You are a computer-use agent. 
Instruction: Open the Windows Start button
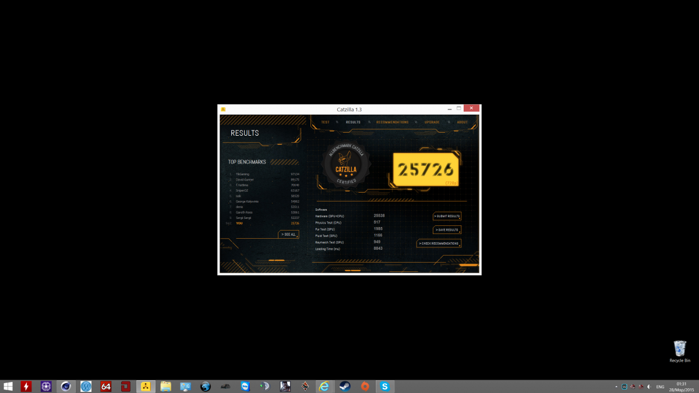(9, 386)
